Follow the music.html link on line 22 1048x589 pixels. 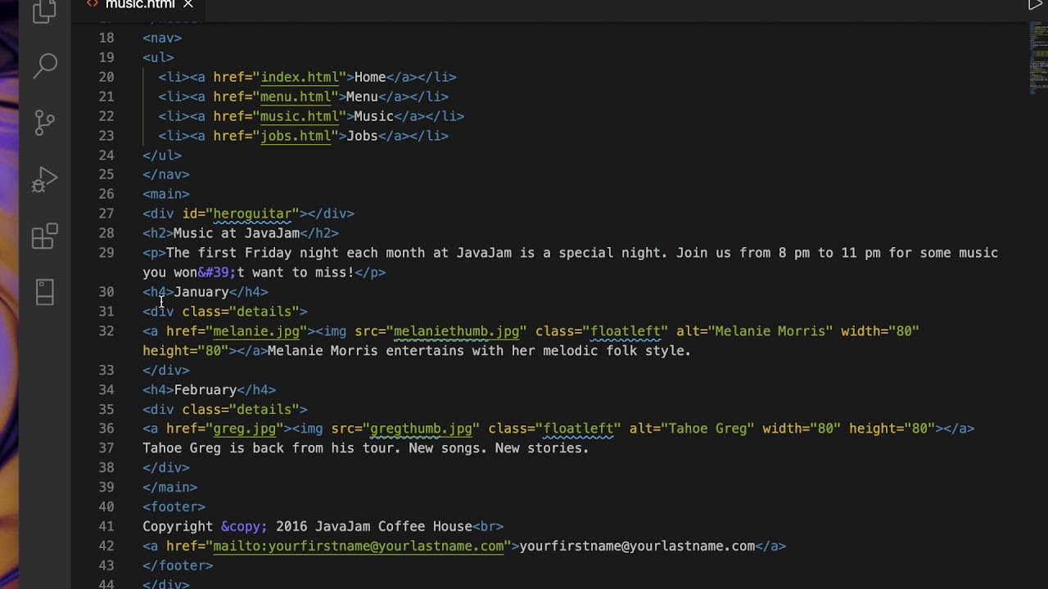click(x=299, y=116)
